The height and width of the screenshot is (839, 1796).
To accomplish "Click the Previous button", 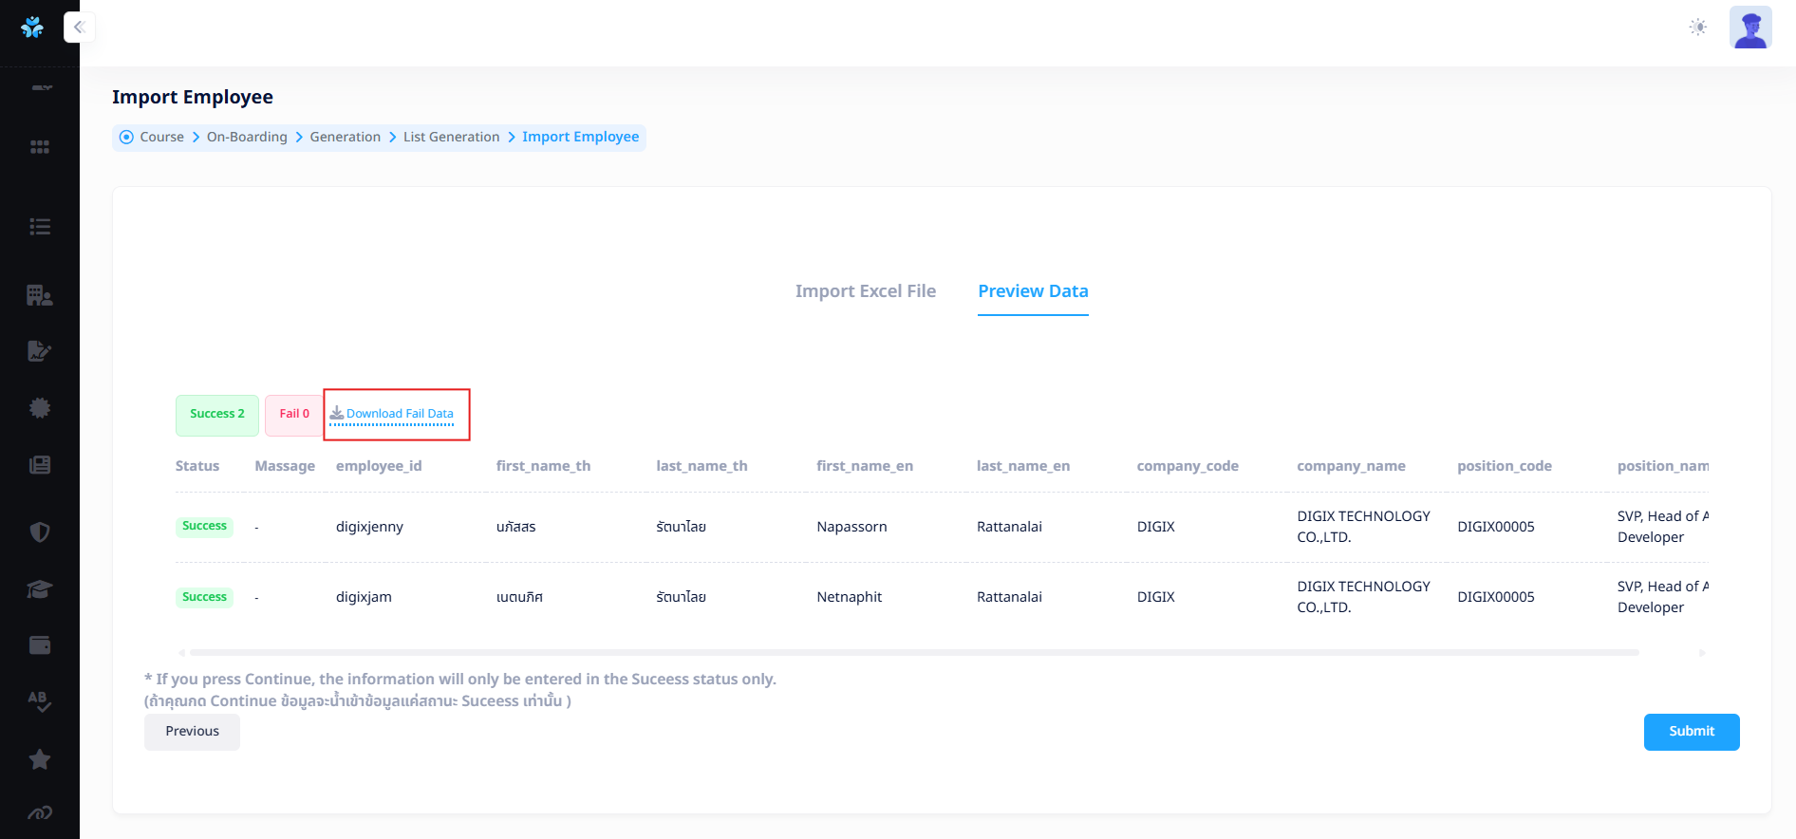I will point(192,732).
